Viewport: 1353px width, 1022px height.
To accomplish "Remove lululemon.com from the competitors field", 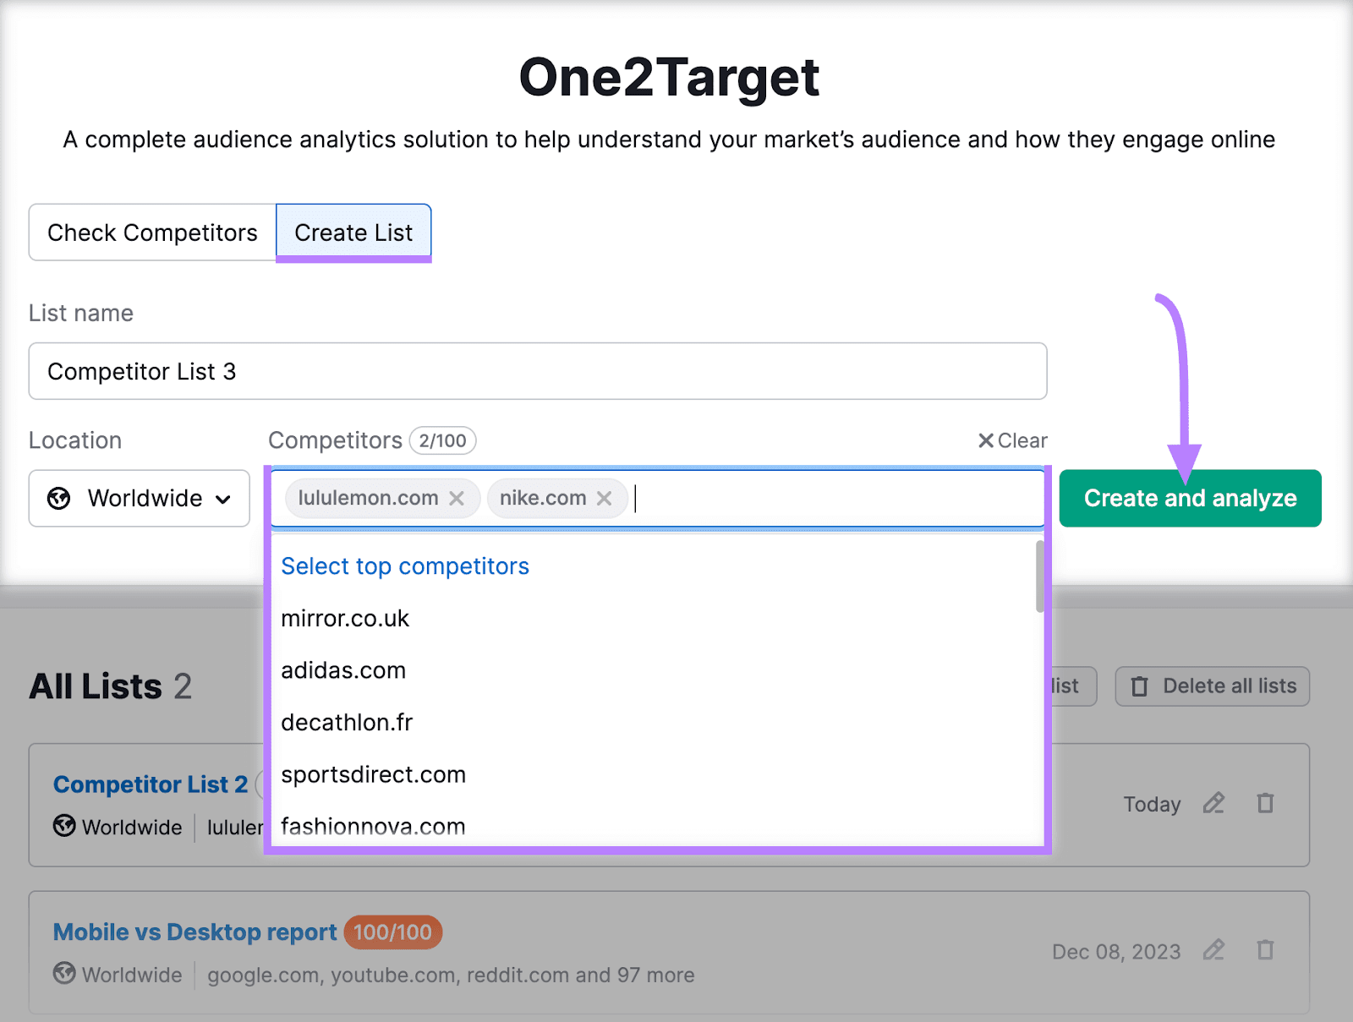I will (457, 498).
